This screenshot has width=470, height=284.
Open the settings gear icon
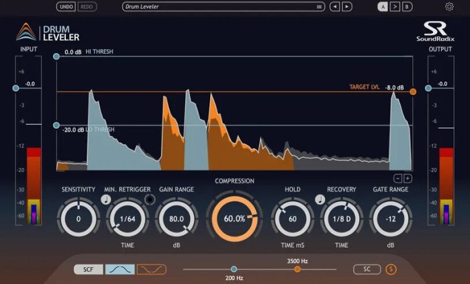[449, 7]
